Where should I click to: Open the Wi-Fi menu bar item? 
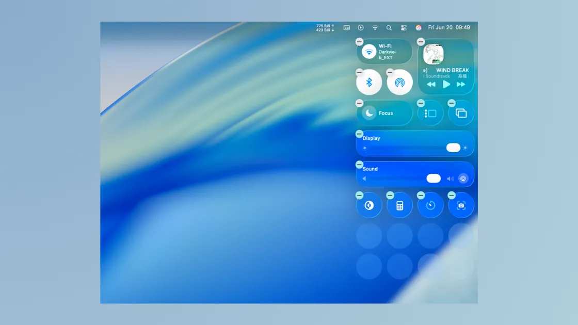375,27
